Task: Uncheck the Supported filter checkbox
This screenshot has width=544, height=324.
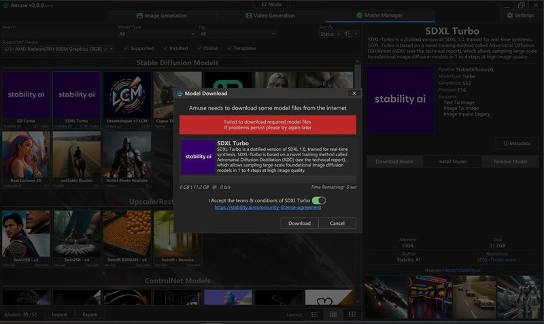Action: [x=126, y=49]
